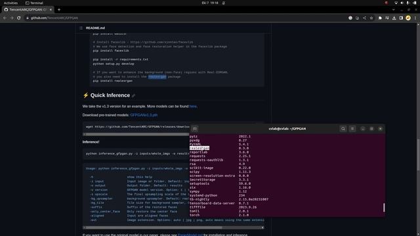The height and width of the screenshot is (236, 420).
Task: Click the page vertical scrollbar thumb
Action: tap(418, 155)
